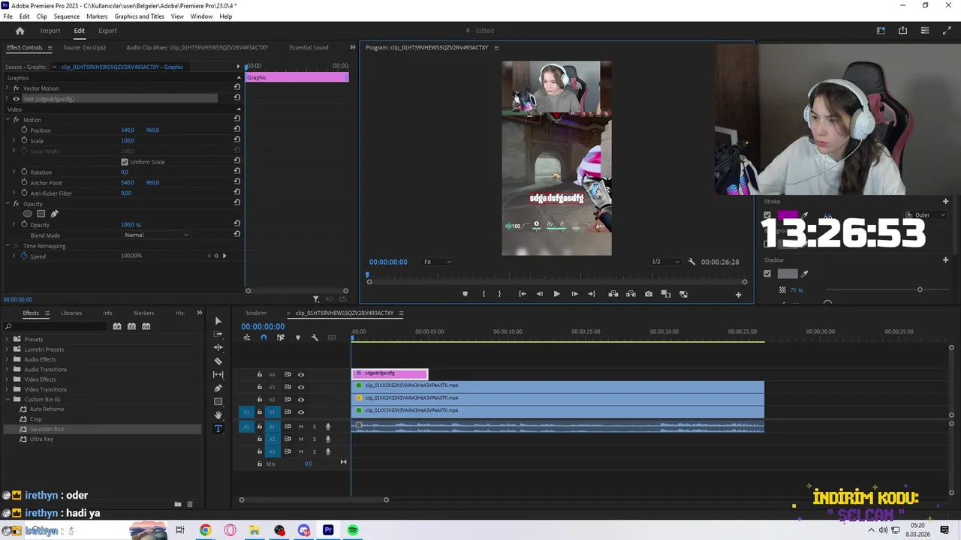Image resolution: width=961 pixels, height=540 pixels.
Task: Click Go to Out point button
Action: point(592,294)
